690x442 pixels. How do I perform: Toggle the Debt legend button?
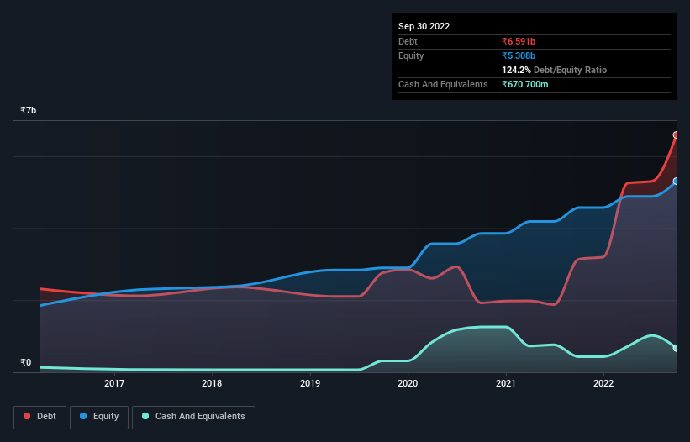click(x=40, y=417)
